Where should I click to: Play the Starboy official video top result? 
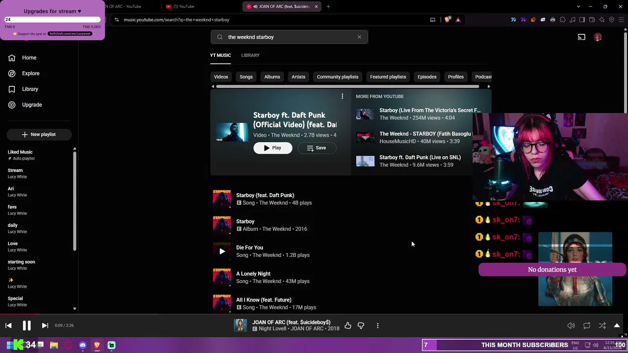pos(273,148)
